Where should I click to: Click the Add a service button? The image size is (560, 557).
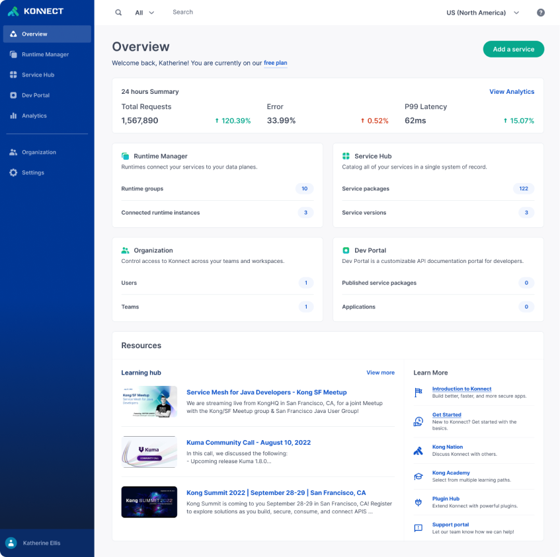click(x=514, y=49)
